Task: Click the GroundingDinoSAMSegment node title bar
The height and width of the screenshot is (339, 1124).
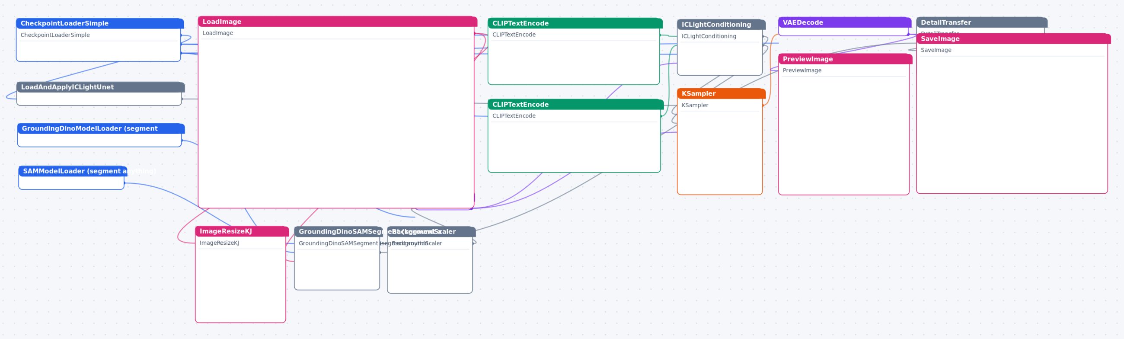Action: pos(338,232)
